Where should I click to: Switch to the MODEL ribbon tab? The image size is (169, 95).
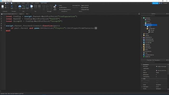coord(23,3)
